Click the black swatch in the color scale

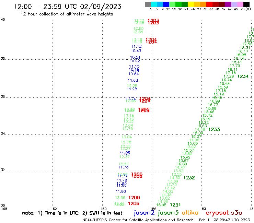tap(246, 4)
